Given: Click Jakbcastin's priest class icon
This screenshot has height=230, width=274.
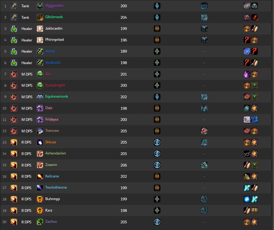Looking at the screenshot, I should 40,29.
